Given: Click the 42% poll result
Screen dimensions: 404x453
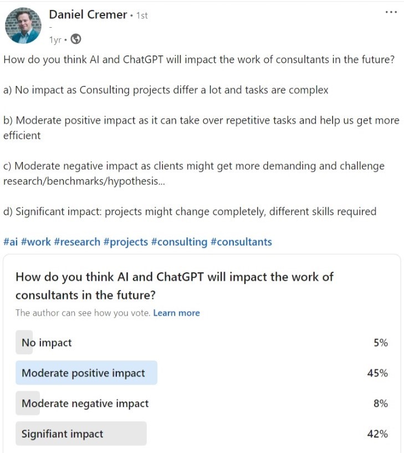Looking at the screenshot, I should [377, 434].
